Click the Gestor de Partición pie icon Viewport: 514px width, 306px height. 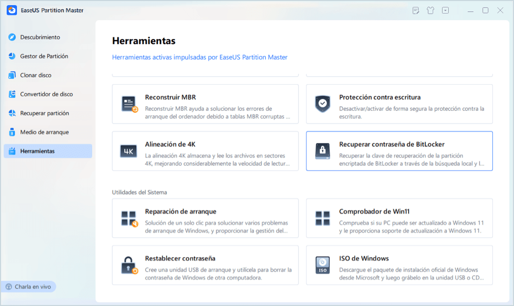[12, 56]
